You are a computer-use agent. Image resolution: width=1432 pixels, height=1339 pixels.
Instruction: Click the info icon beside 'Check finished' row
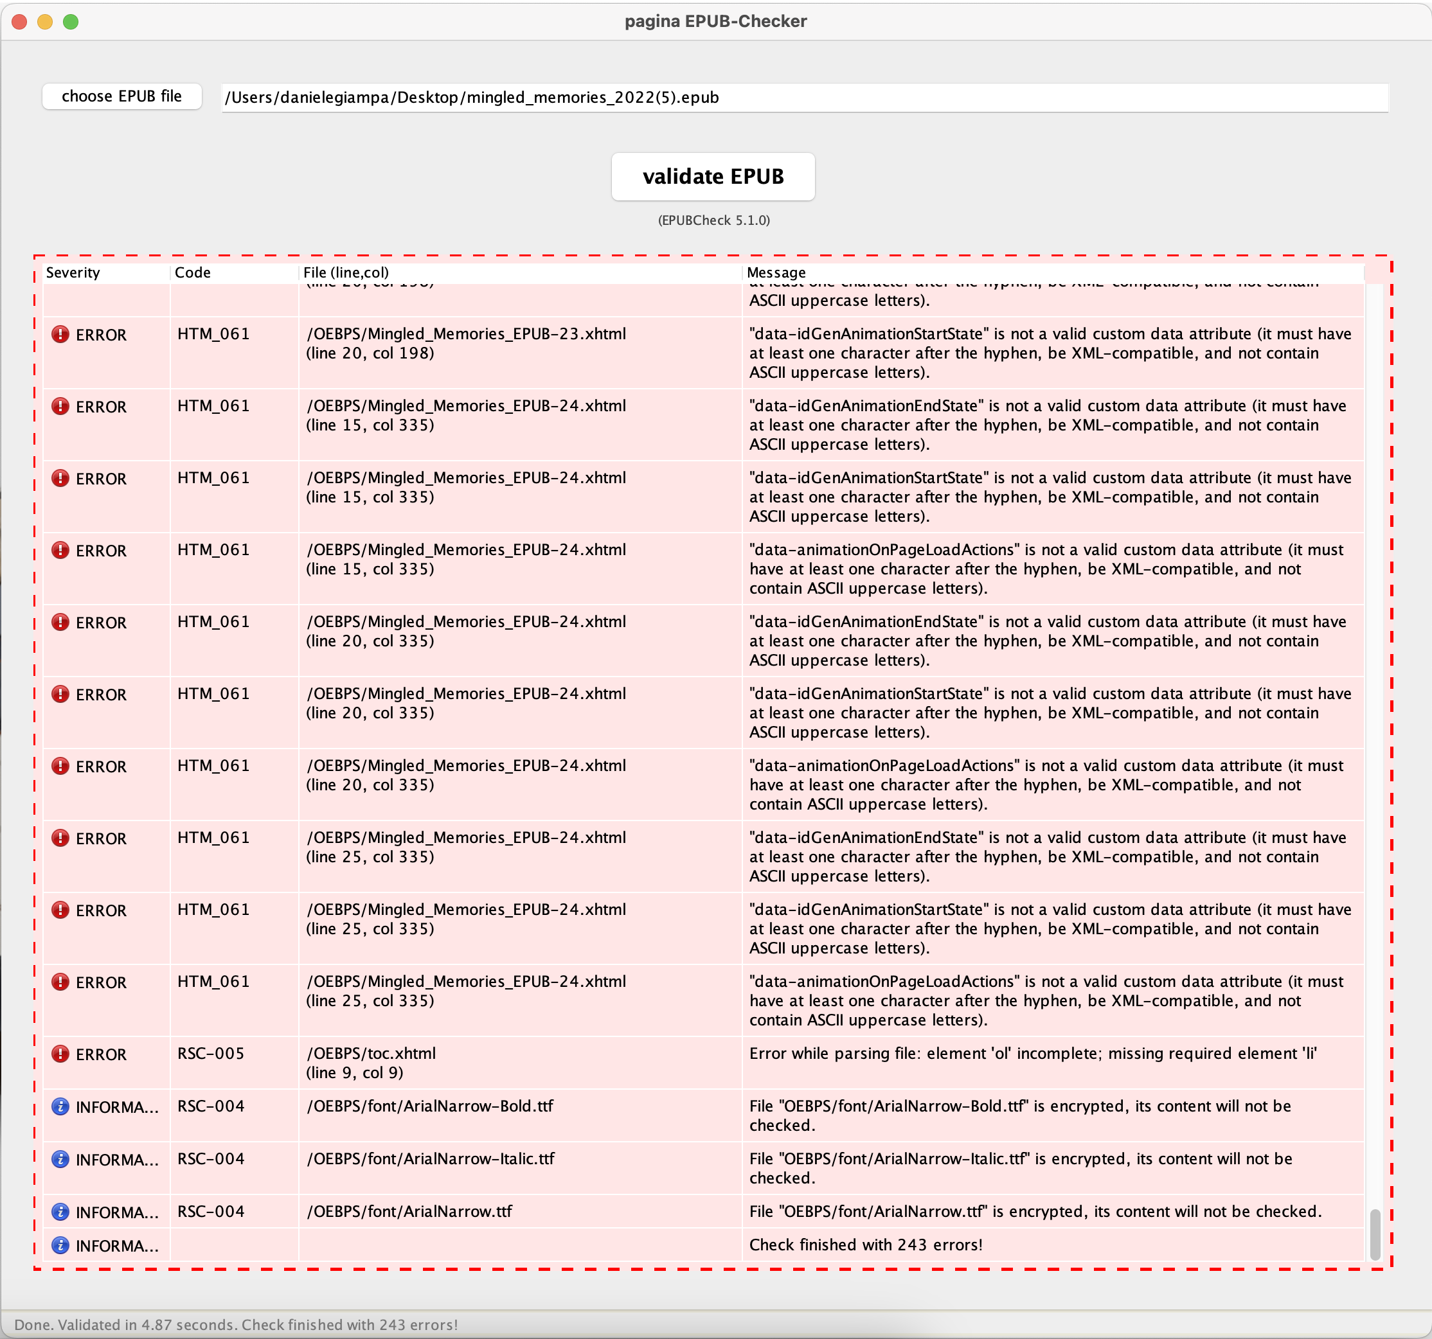[60, 1245]
